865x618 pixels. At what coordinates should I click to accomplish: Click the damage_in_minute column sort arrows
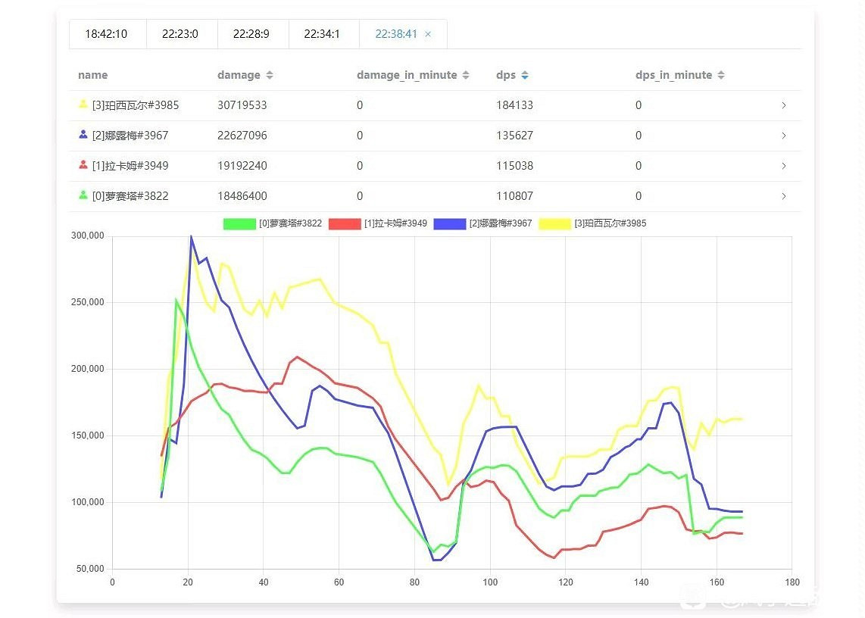[x=466, y=76]
